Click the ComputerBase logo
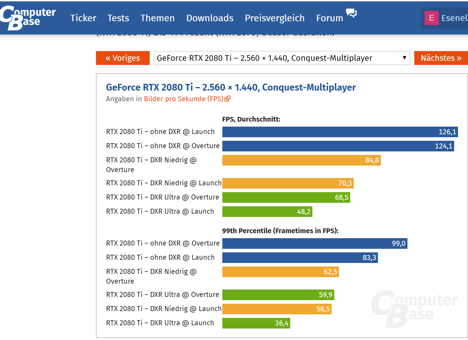This screenshot has height=340, width=468. [x=28, y=18]
